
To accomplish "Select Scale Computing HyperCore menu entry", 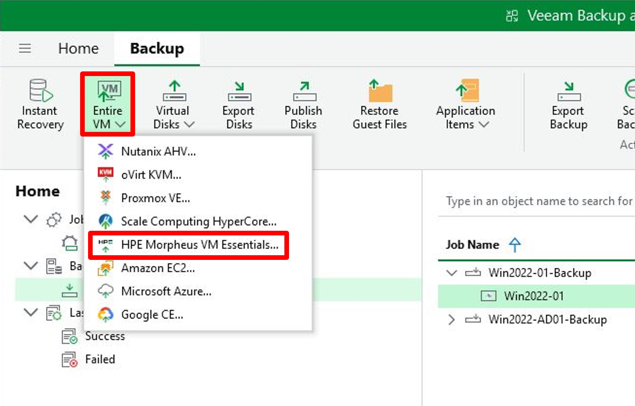I will tap(198, 221).
